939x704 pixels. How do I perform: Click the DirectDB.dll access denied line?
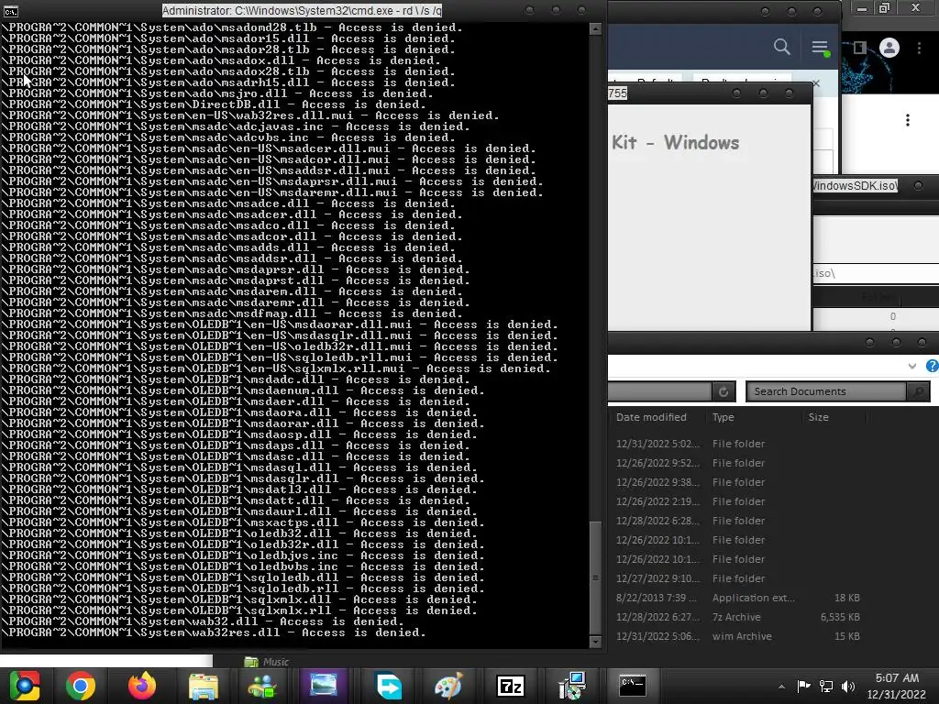point(213,104)
